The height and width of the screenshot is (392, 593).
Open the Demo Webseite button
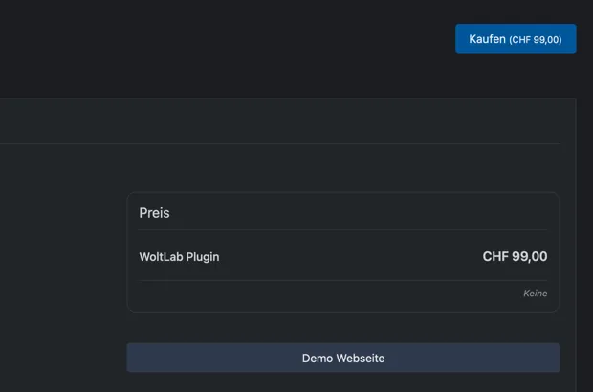point(343,358)
